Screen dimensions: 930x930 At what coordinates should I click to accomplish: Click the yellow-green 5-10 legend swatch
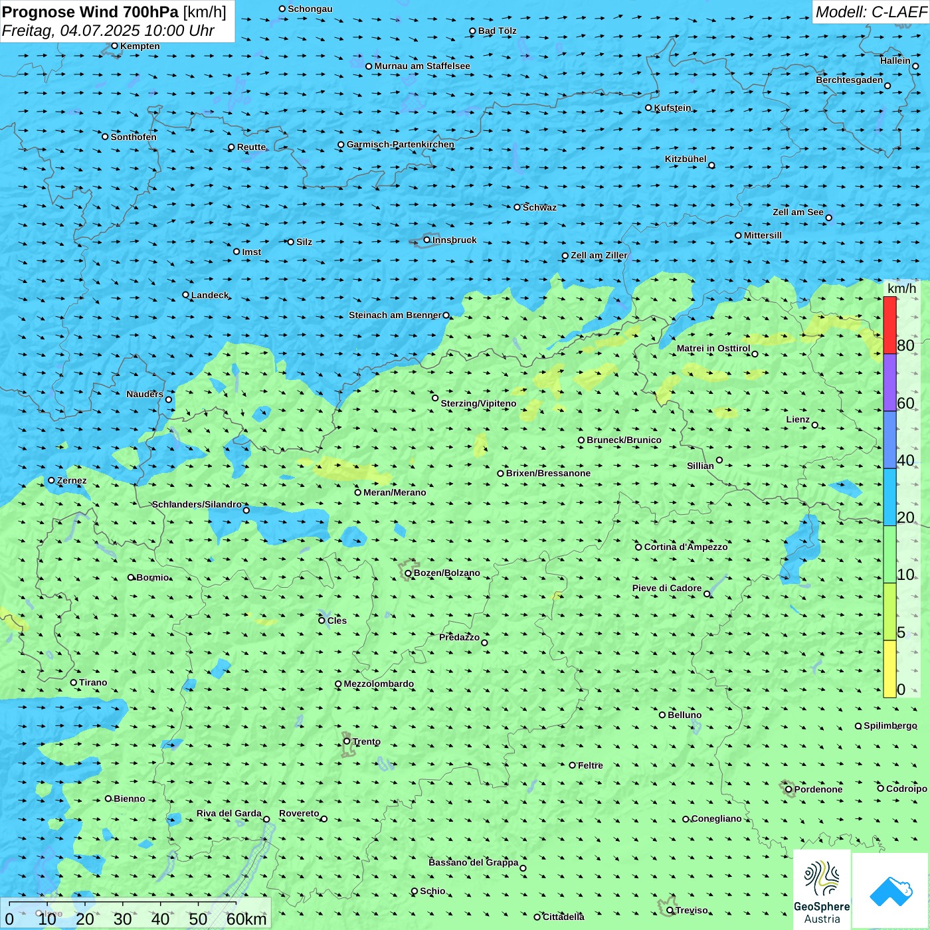[889, 612]
